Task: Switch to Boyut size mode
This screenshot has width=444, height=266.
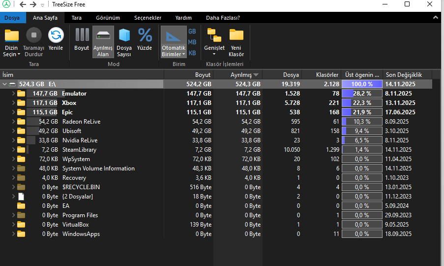Action: point(82,39)
